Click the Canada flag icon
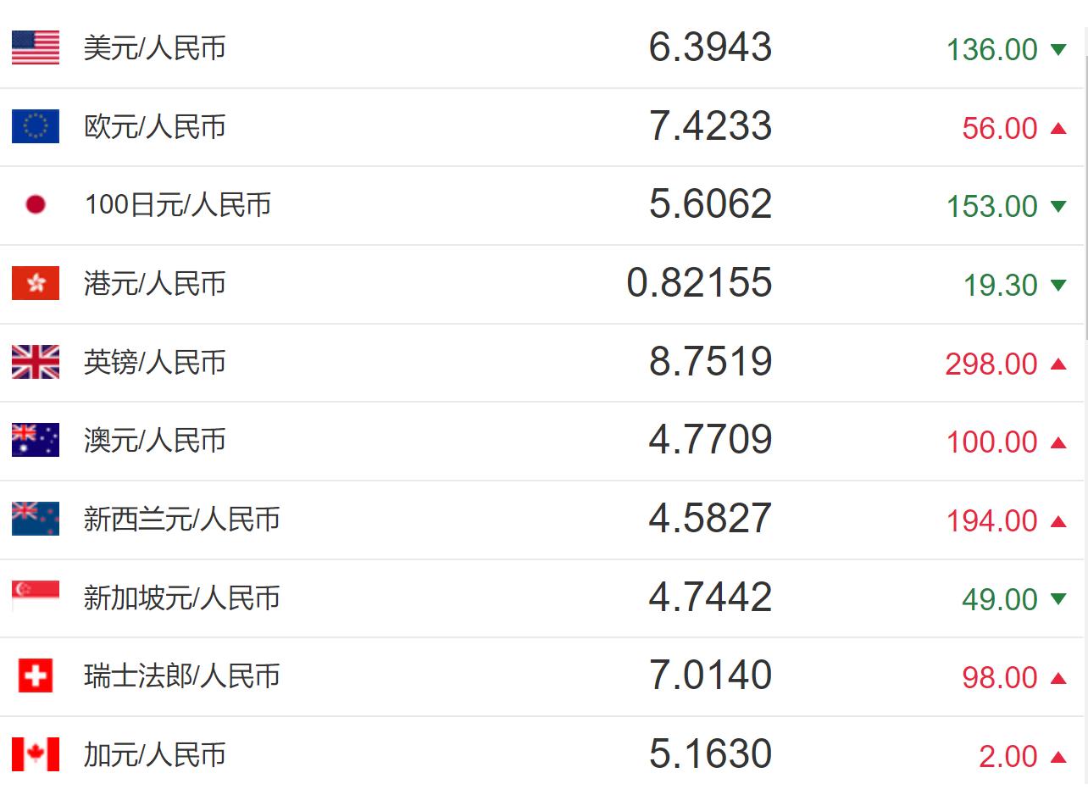The image size is (1088, 795). pyautogui.click(x=36, y=754)
